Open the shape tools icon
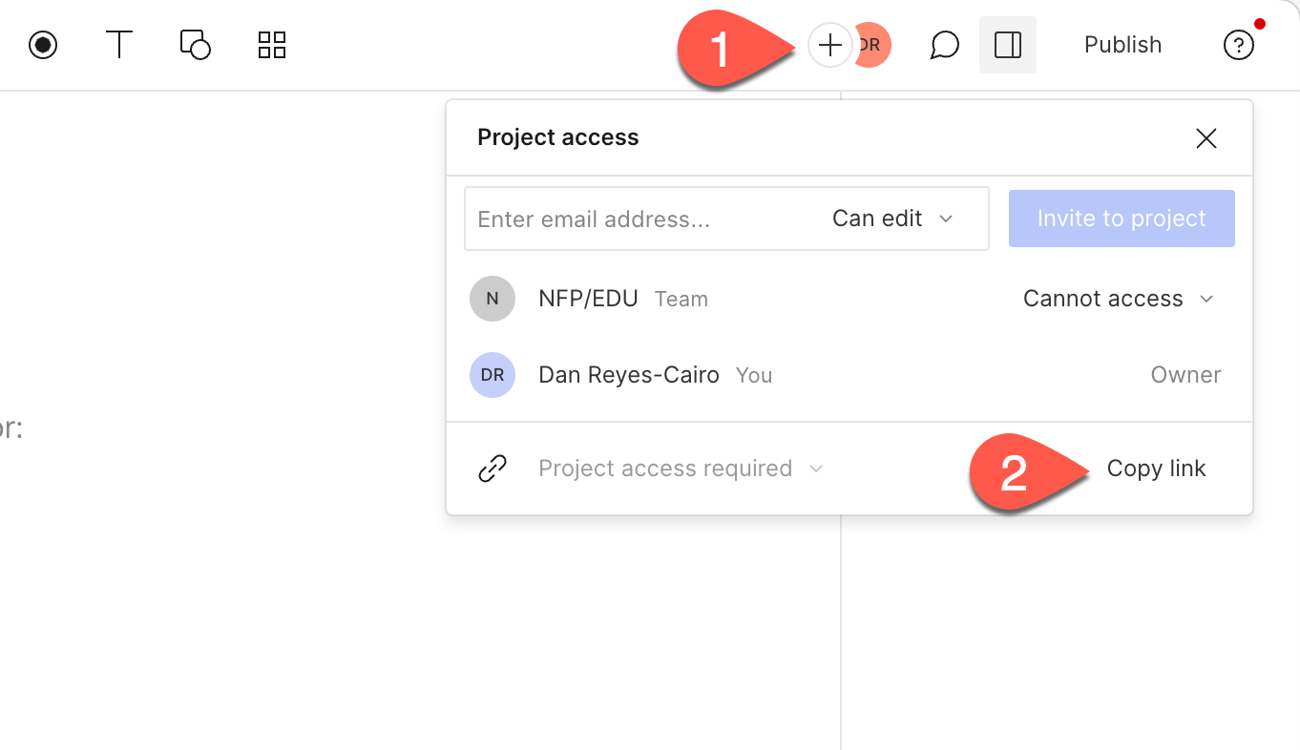The image size is (1300, 750). coord(195,44)
